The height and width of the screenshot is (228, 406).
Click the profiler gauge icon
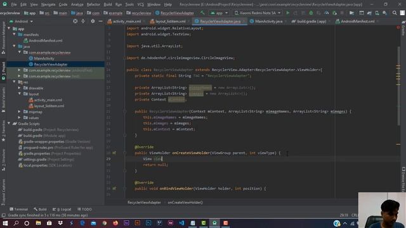point(327,13)
